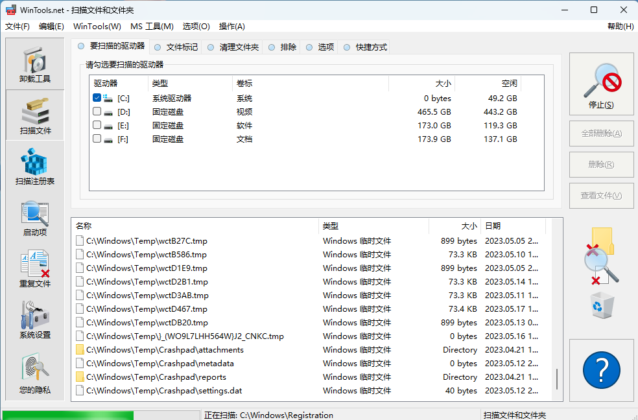The image size is (638, 420).
Task: Click status text 正在扫描: C:\Windows\Registration
Action: 268,415
